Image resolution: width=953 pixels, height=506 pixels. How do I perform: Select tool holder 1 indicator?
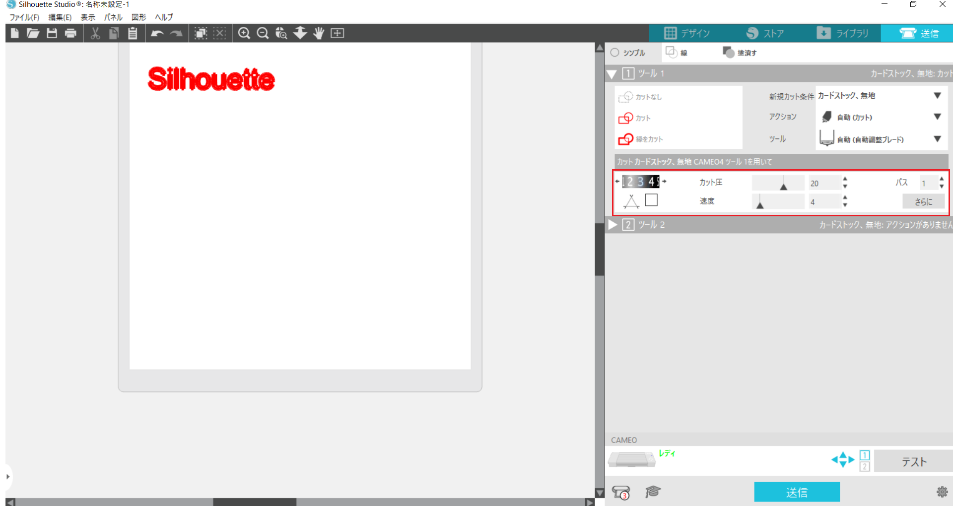tap(865, 455)
